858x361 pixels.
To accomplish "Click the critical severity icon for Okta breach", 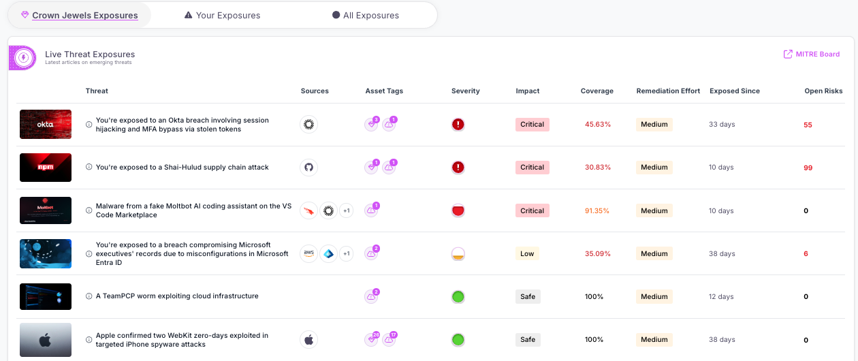I will pos(458,125).
